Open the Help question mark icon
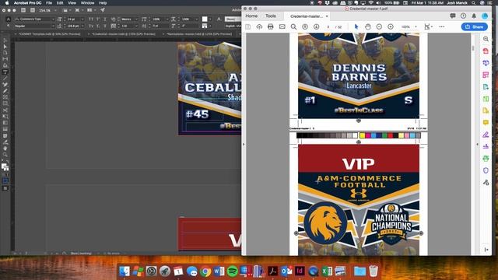The height and width of the screenshot is (280, 498). 464,16
